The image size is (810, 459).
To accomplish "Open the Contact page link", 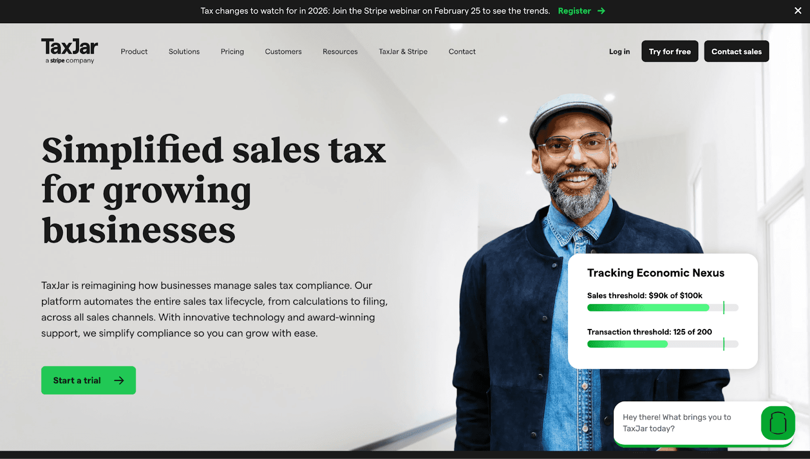I will point(462,52).
